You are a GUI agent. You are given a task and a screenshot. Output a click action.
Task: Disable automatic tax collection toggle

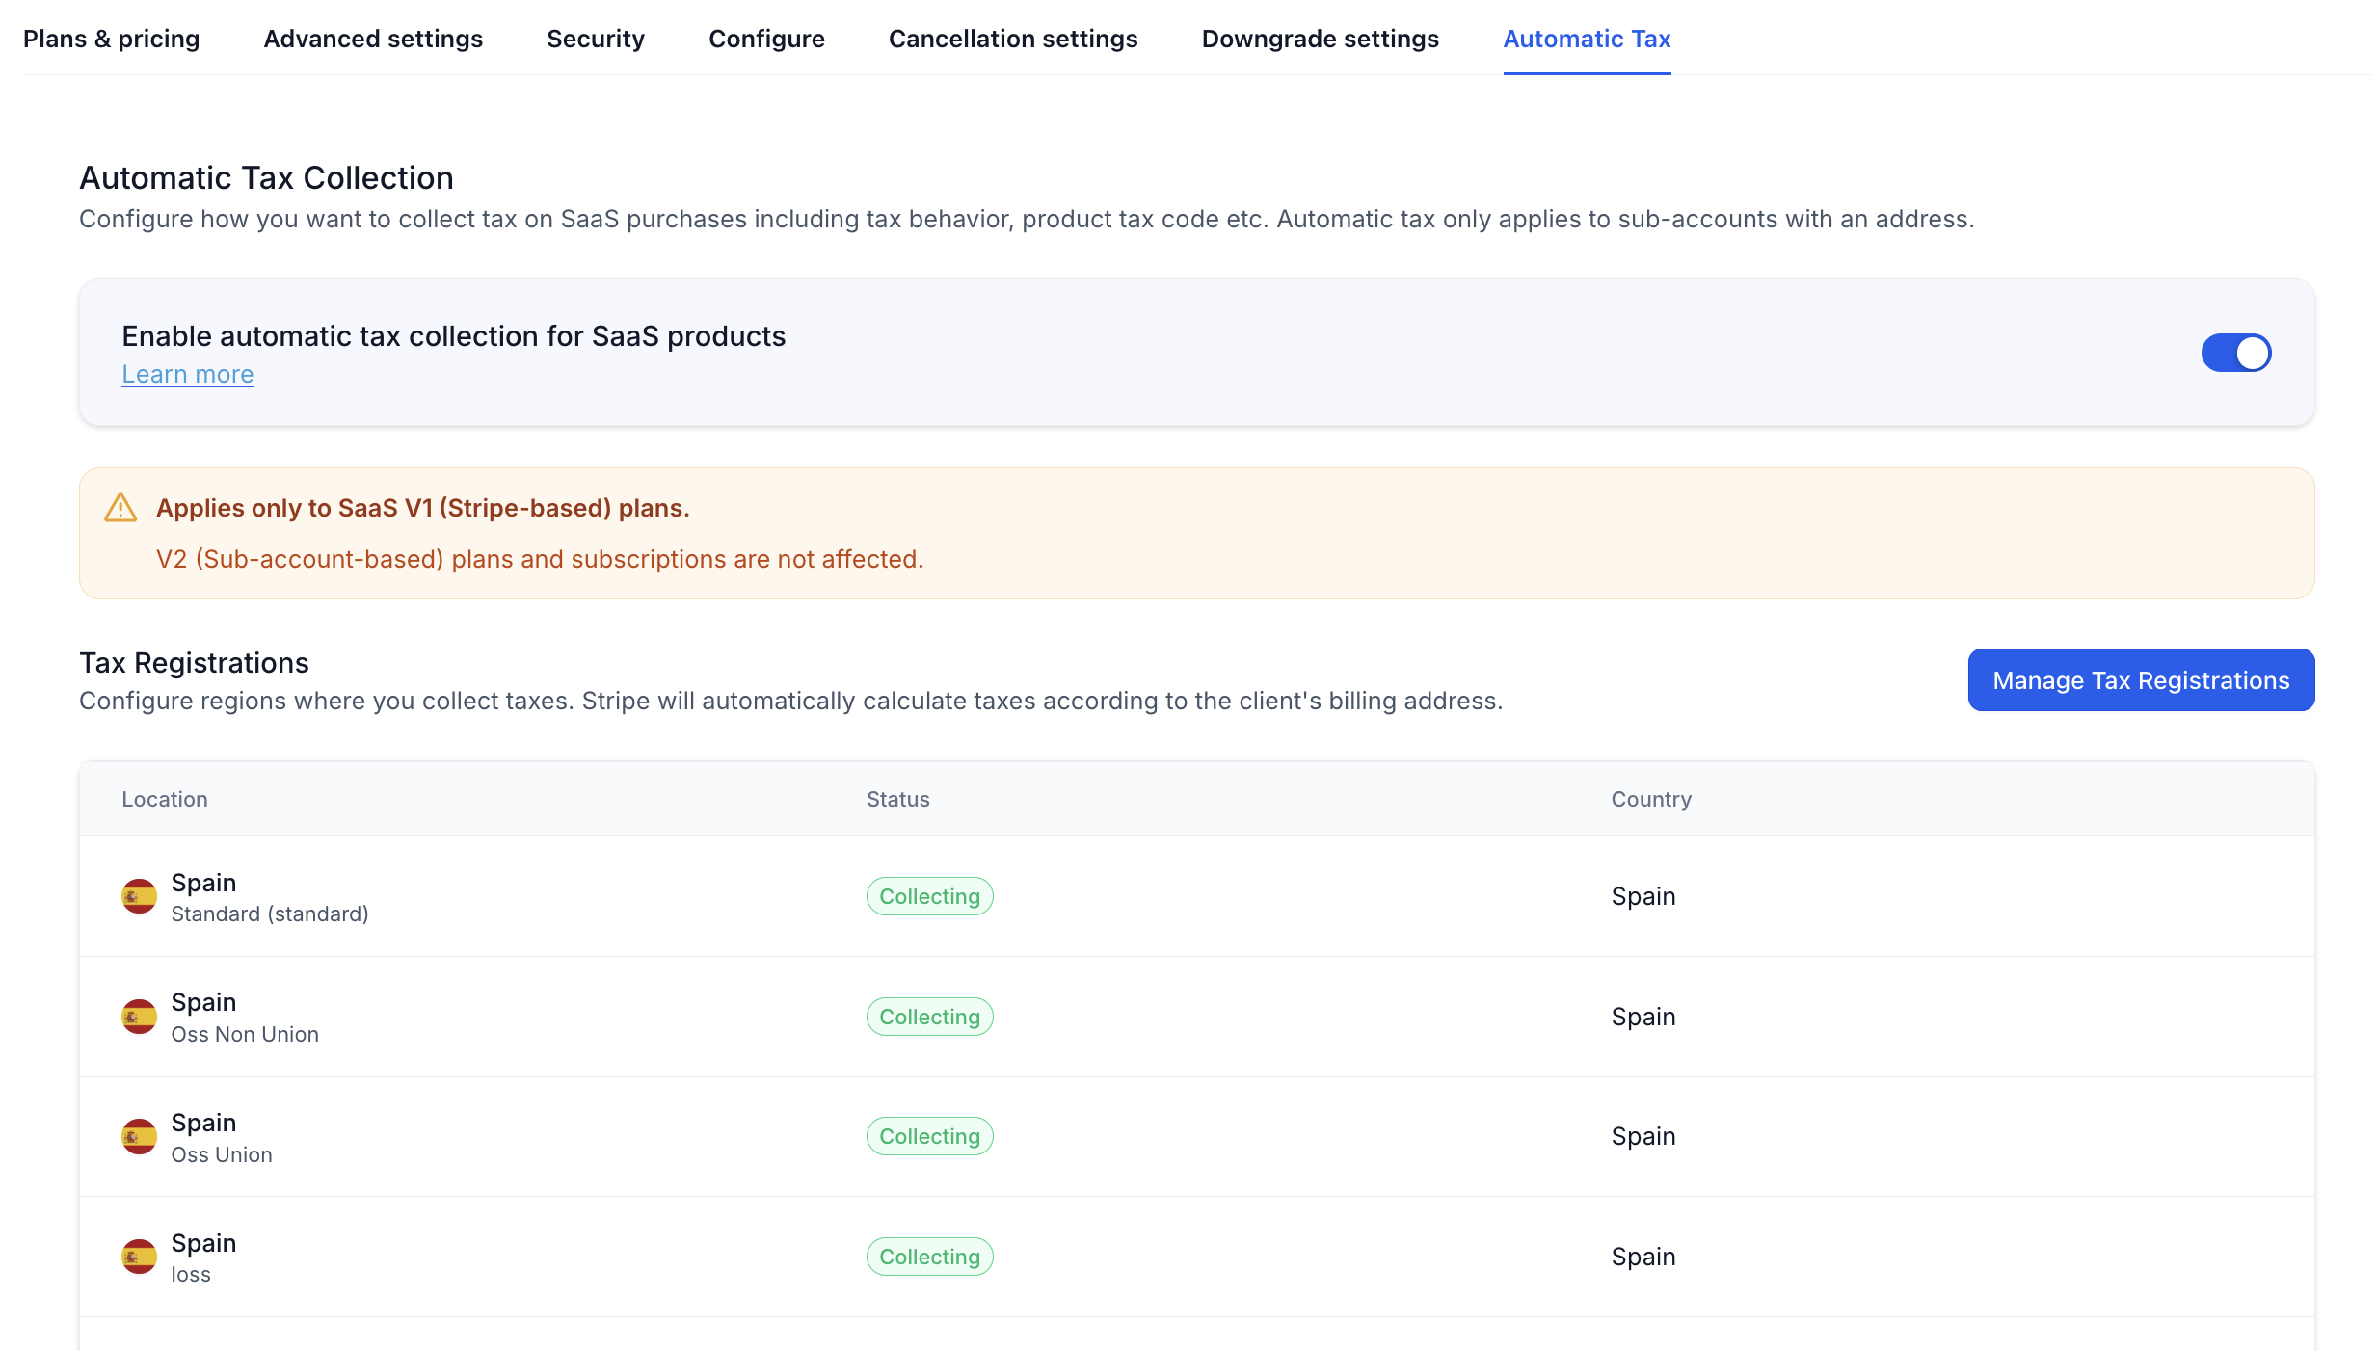tap(2236, 353)
